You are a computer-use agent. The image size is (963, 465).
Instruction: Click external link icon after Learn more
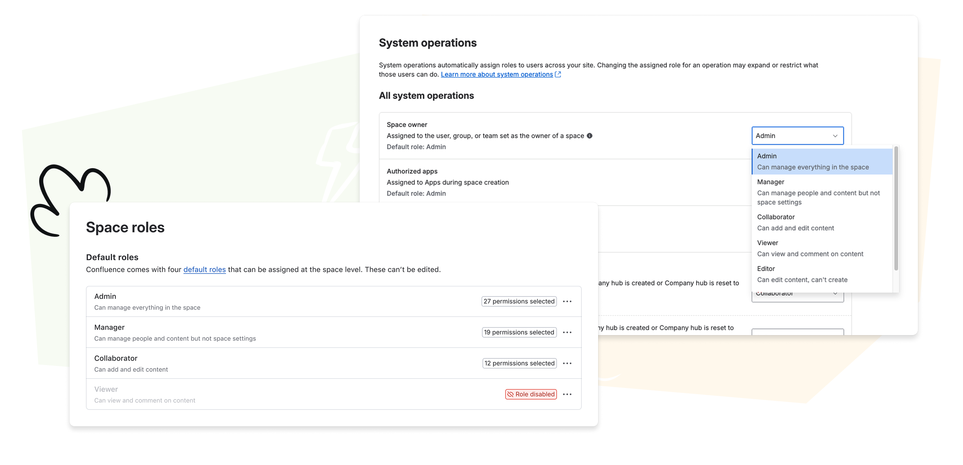tap(558, 75)
